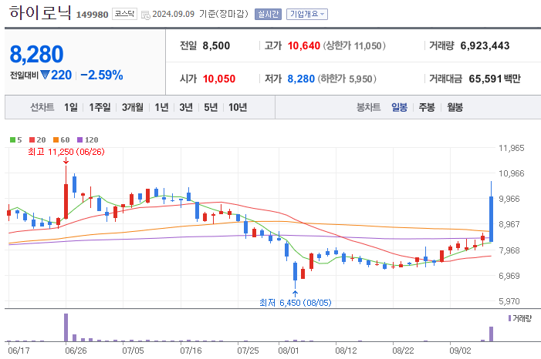
Task: Select the 1일 line chart period
Action: point(71,108)
